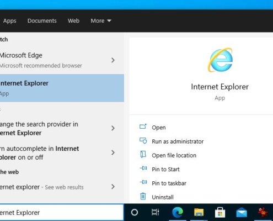Open Task View from the taskbar
This screenshot has height=221, width=273.
tap(156, 212)
